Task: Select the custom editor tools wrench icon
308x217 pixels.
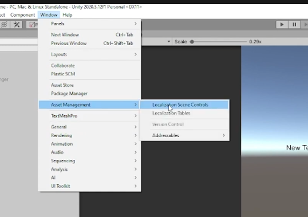Action: click(17, 25)
